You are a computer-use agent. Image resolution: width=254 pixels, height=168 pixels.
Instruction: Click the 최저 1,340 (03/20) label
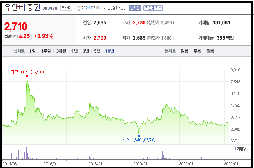[139, 140]
